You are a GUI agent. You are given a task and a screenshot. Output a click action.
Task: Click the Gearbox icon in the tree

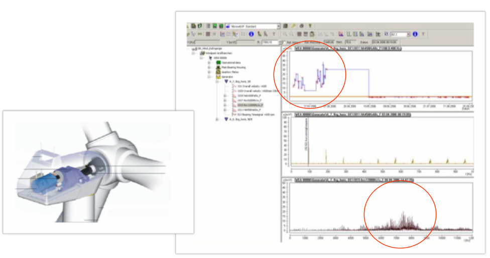coord(218,72)
